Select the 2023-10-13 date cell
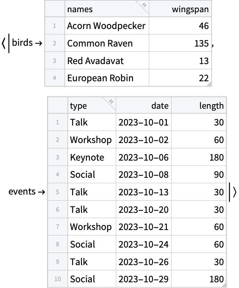The height and width of the screenshot is (288, 239). [144, 192]
